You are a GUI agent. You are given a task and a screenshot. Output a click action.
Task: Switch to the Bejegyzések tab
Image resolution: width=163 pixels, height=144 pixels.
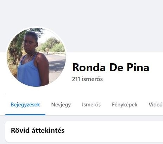[25, 105]
